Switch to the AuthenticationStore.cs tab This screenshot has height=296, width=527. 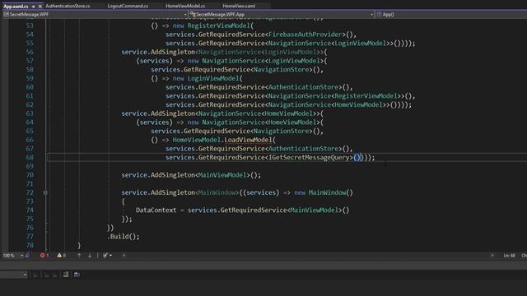coord(68,6)
